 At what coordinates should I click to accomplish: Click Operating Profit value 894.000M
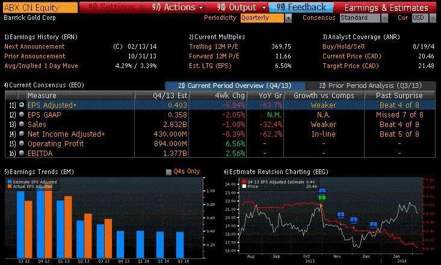[170, 143]
